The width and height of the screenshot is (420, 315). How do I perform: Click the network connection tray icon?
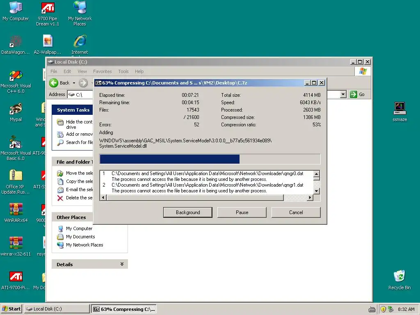(x=391, y=309)
